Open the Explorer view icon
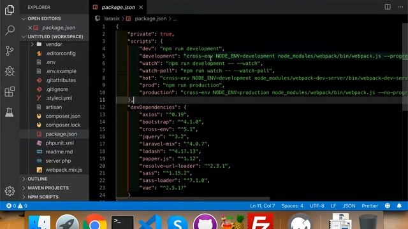The image size is (408, 229). click(x=10, y=10)
